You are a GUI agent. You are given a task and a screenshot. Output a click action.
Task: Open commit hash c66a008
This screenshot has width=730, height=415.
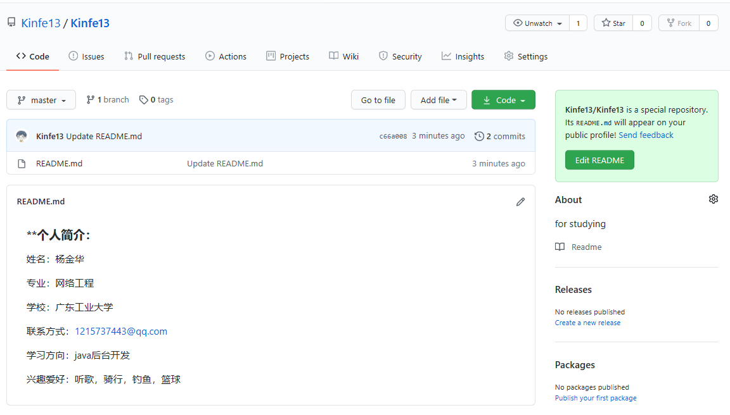click(393, 136)
